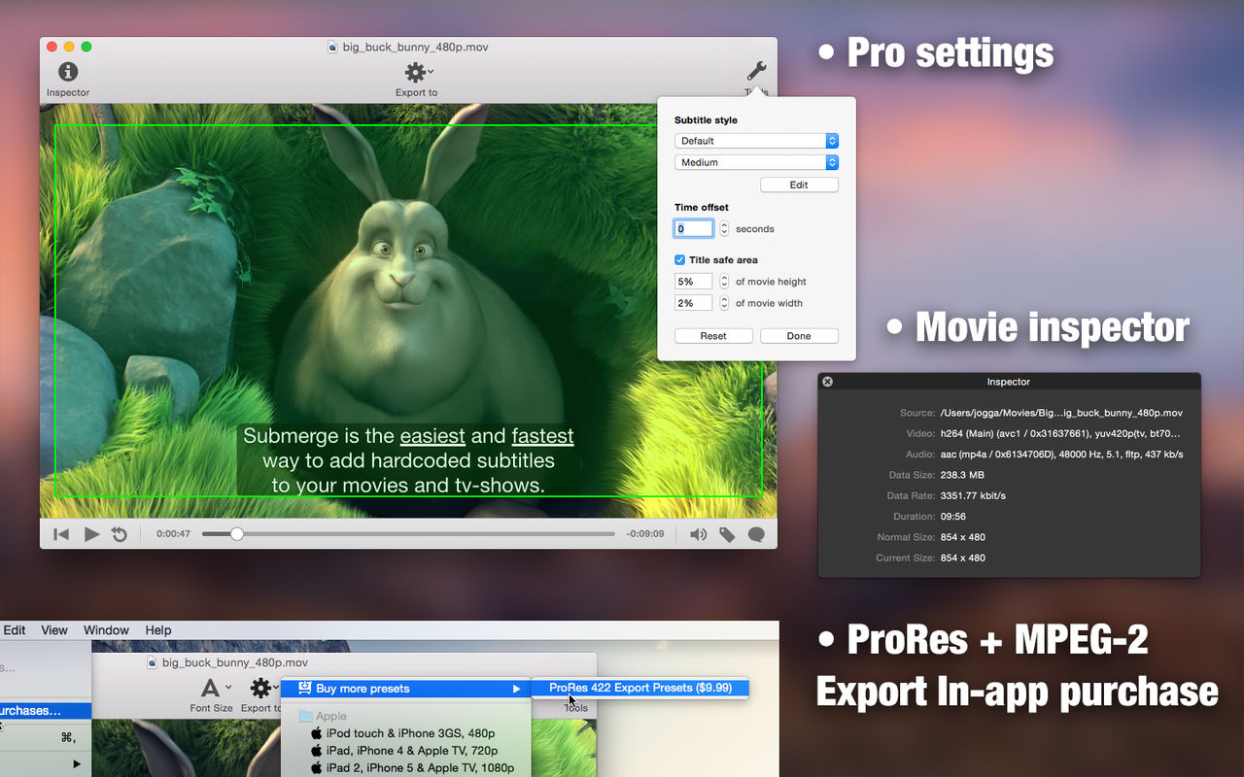Play the movie
Image resolution: width=1244 pixels, height=777 pixels.
(x=91, y=534)
